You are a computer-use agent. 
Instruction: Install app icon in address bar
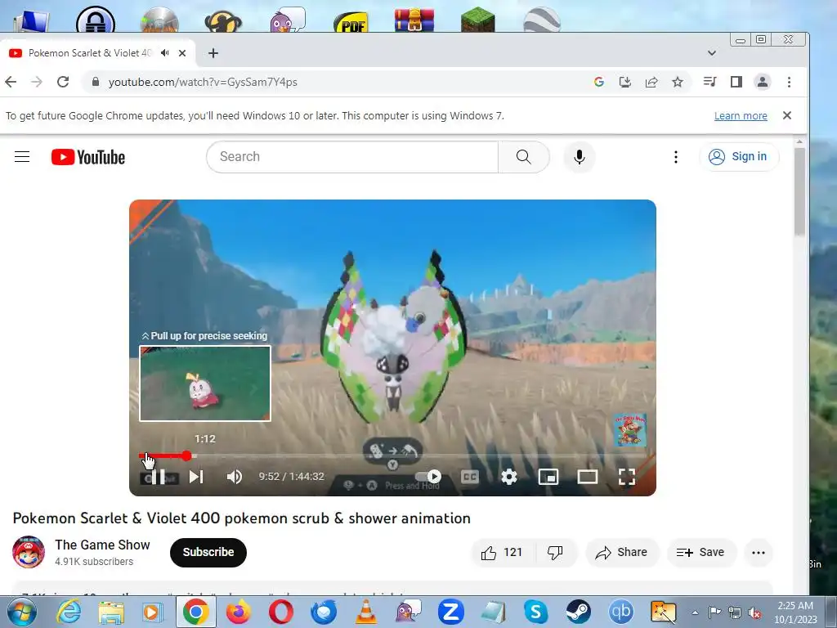point(625,82)
